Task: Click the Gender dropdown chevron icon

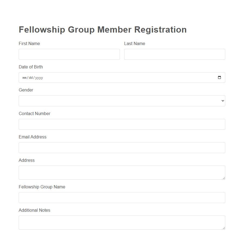Action: point(222,101)
